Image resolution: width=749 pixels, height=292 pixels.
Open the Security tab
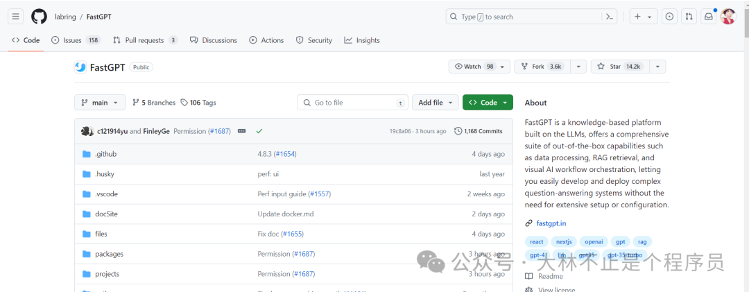pos(314,40)
